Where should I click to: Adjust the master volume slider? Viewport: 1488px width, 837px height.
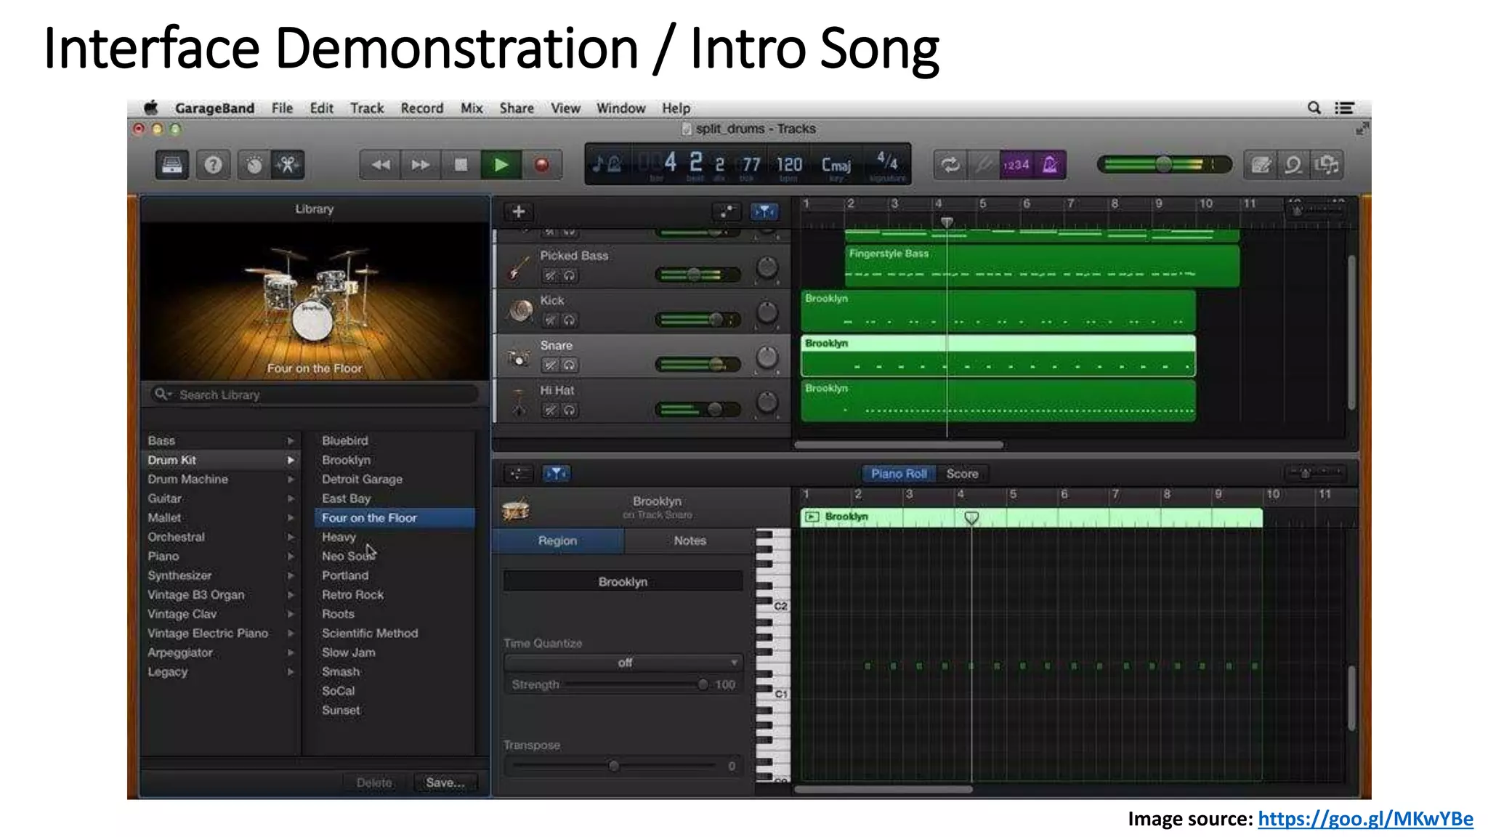[x=1164, y=165]
